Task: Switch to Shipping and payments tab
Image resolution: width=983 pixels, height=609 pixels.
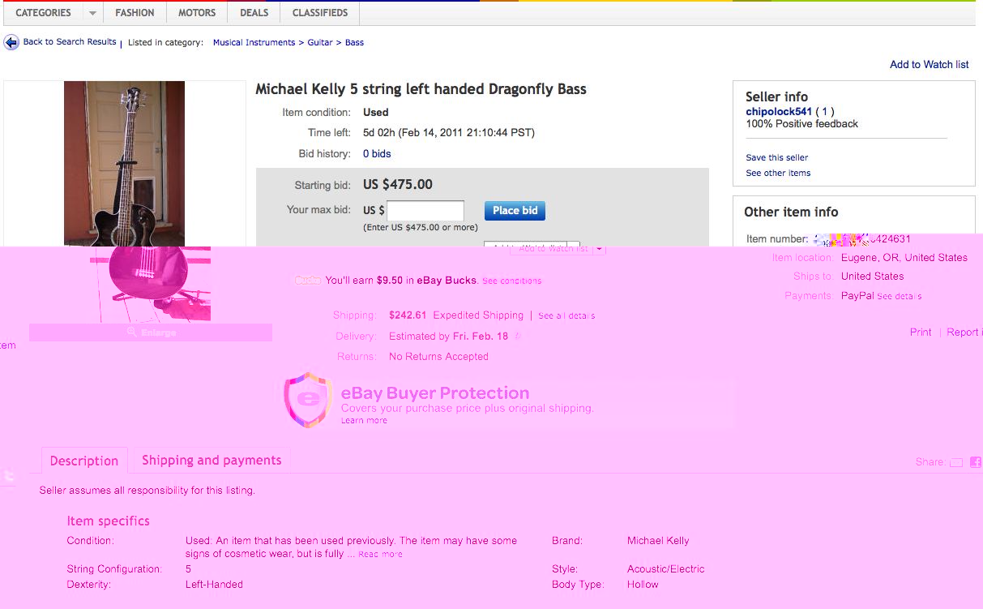Action: tap(212, 460)
